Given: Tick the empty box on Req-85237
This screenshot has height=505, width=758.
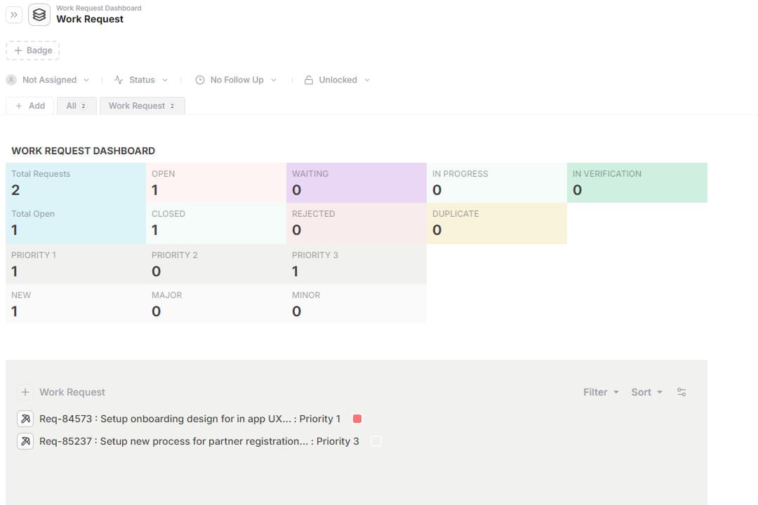Looking at the screenshot, I should coord(376,441).
